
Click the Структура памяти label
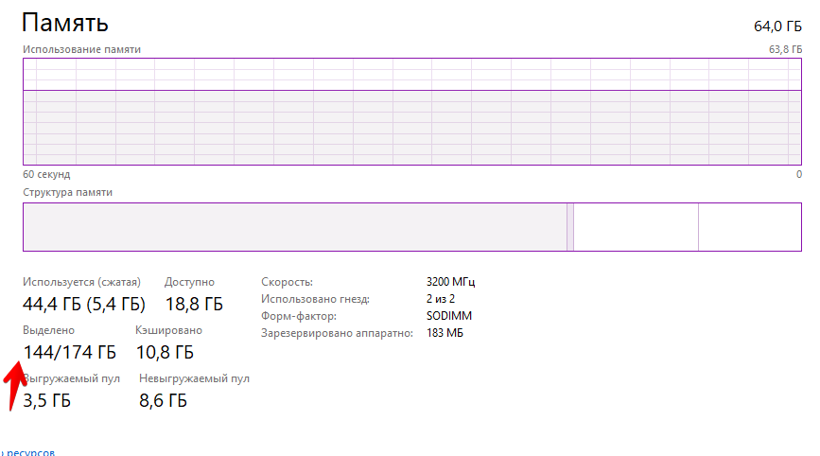tap(67, 192)
